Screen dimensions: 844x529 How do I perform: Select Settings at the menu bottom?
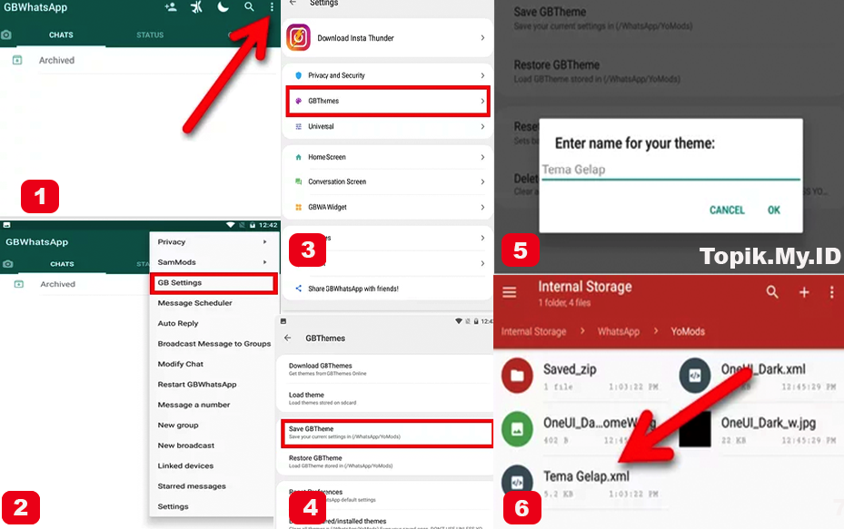point(173,506)
